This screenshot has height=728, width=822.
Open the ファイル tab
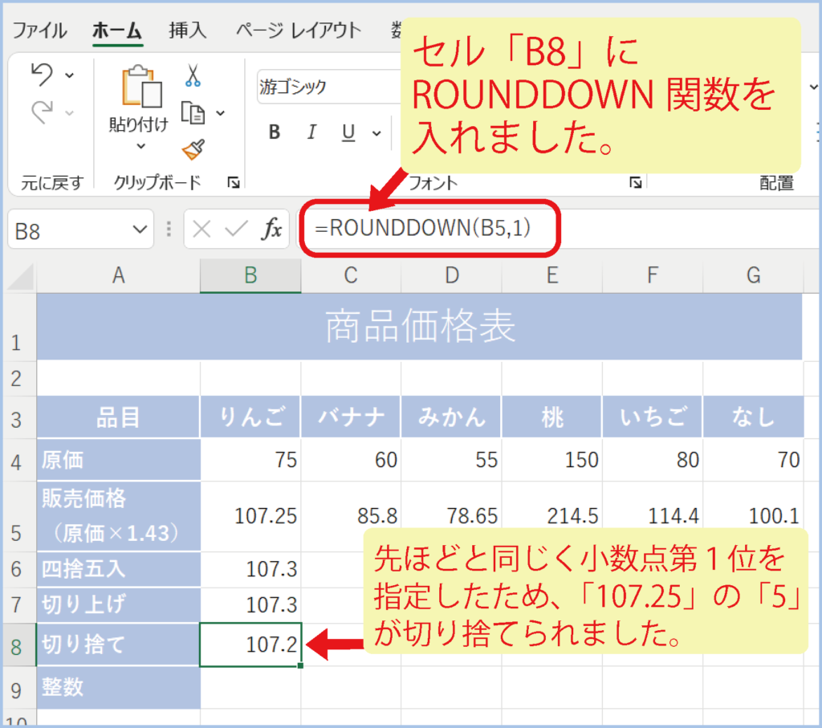tap(39, 31)
